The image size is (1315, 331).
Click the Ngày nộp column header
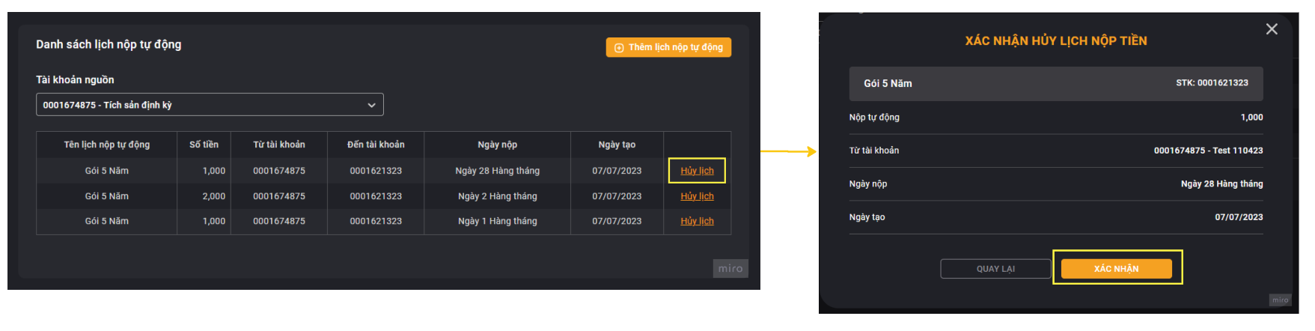click(x=497, y=145)
